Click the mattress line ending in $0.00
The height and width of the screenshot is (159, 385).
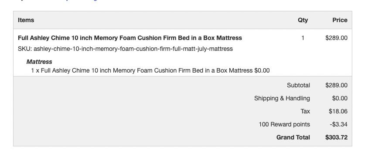(x=150, y=71)
